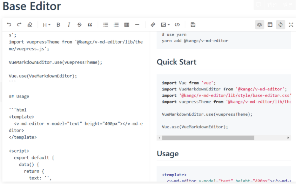
Task: Toggle sync scrolling
Action: click(x=281, y=25)
